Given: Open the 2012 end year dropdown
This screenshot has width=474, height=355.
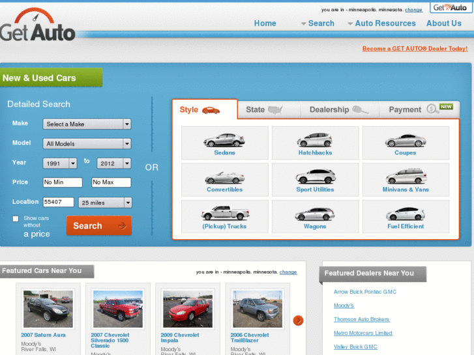Looking at the screenshot, I should pyautogui.click(x=113, y=163).
